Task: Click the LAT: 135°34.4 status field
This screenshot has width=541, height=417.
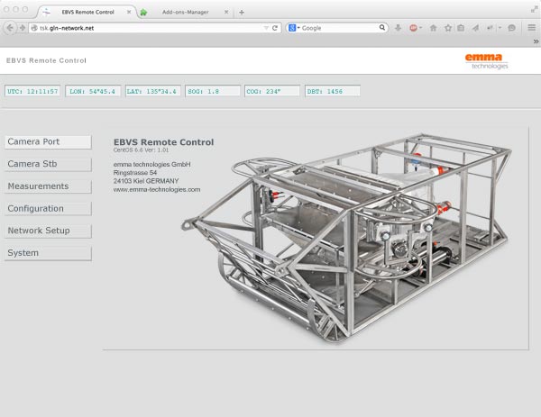Action: point(153,91)
